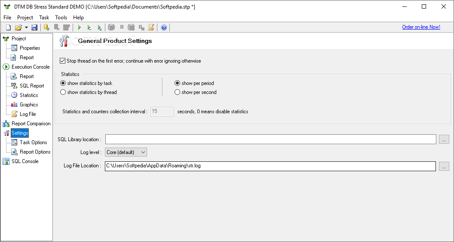
Task: Open the Project menu
Action: point(25,18)
